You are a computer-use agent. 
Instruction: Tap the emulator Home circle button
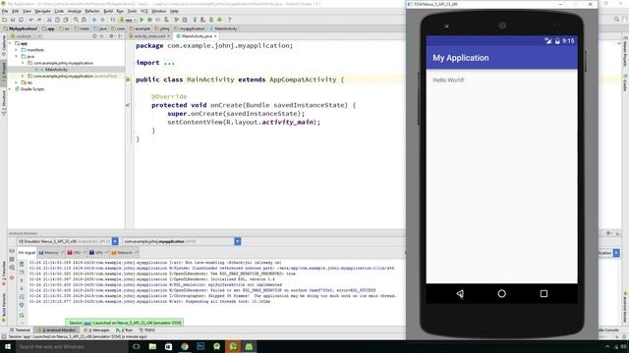501,293
